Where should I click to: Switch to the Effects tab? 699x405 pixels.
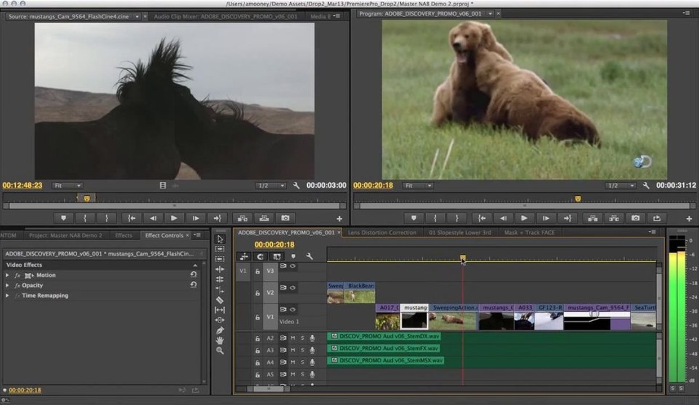click(123, 235)
